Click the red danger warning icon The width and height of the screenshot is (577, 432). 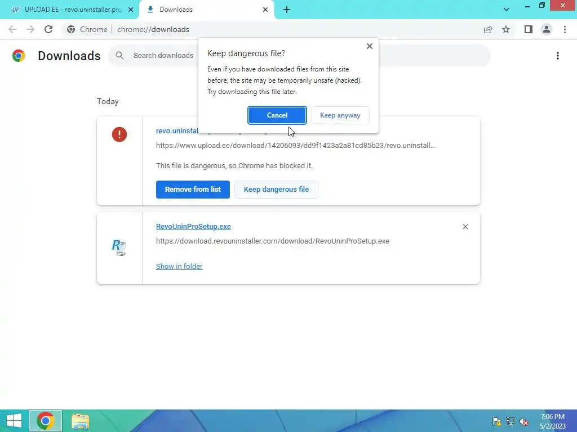[x=119, y=134]
